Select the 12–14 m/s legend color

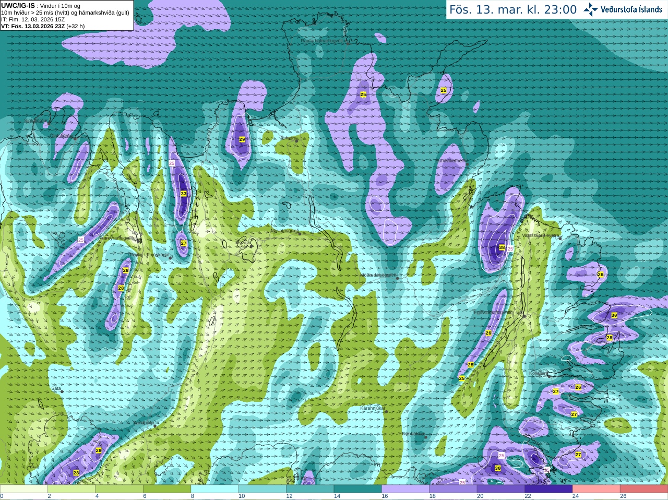(x=310, y=489)
